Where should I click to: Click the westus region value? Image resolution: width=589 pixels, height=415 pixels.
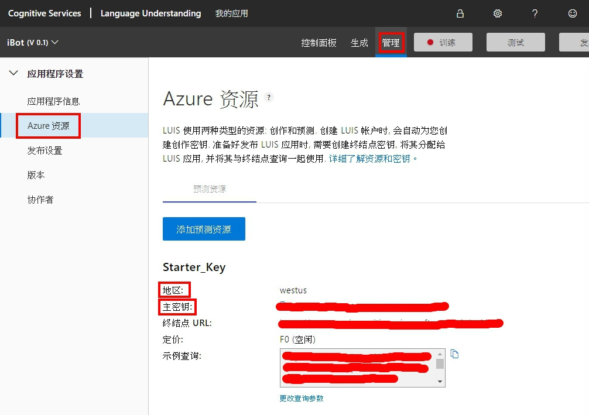point(293,290)
